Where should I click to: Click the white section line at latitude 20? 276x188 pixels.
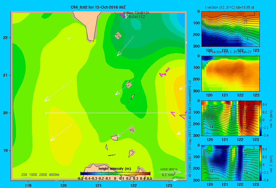click(111, 113)
